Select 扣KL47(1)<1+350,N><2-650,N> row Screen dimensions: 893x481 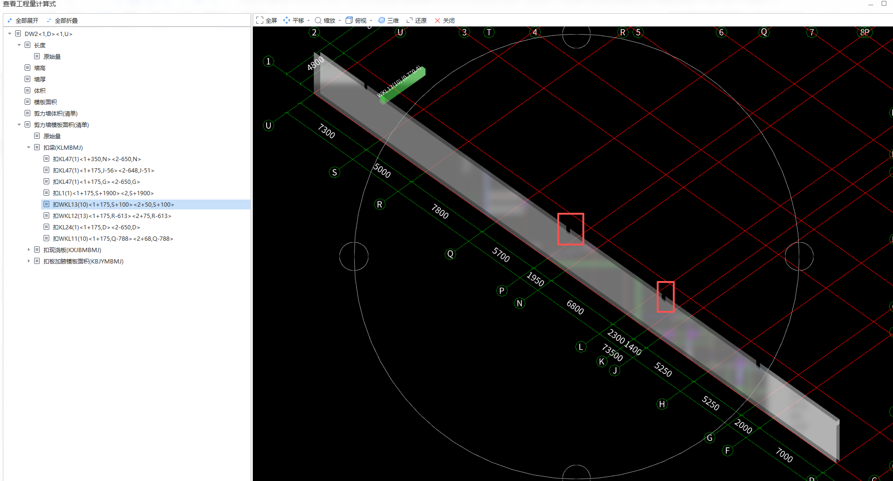(x=97, y=159)
